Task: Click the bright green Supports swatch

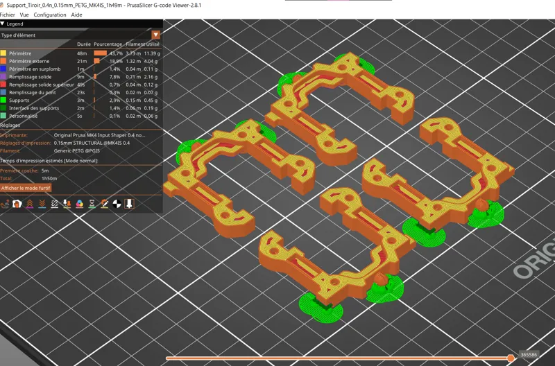Action: (3, 101)
